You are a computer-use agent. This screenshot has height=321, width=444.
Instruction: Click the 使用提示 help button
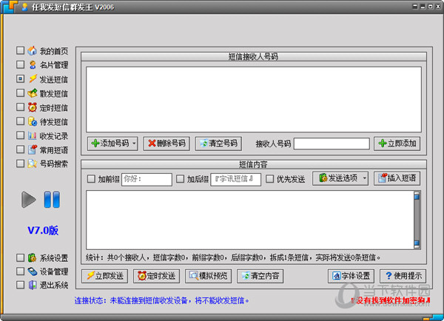[x=403, y=276]
